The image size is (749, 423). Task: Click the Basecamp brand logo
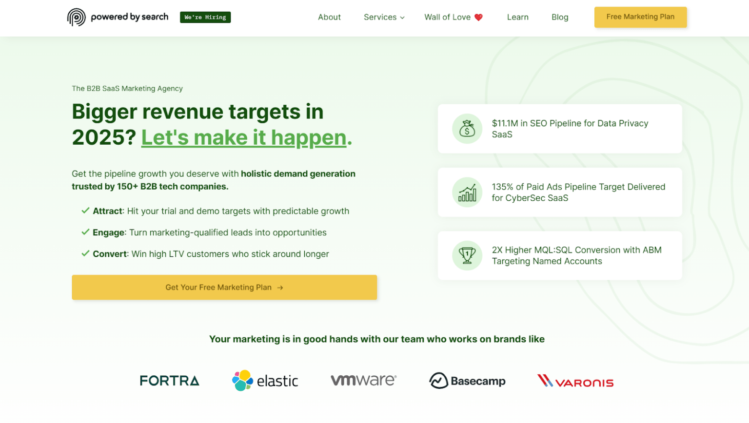pyautogui.click(x=467, y=381)
